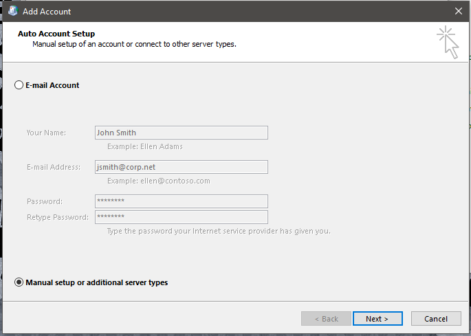This screenshot has width=471, height=336.
Task: Click the greyed-out Back button
Action: click(326, 319)
